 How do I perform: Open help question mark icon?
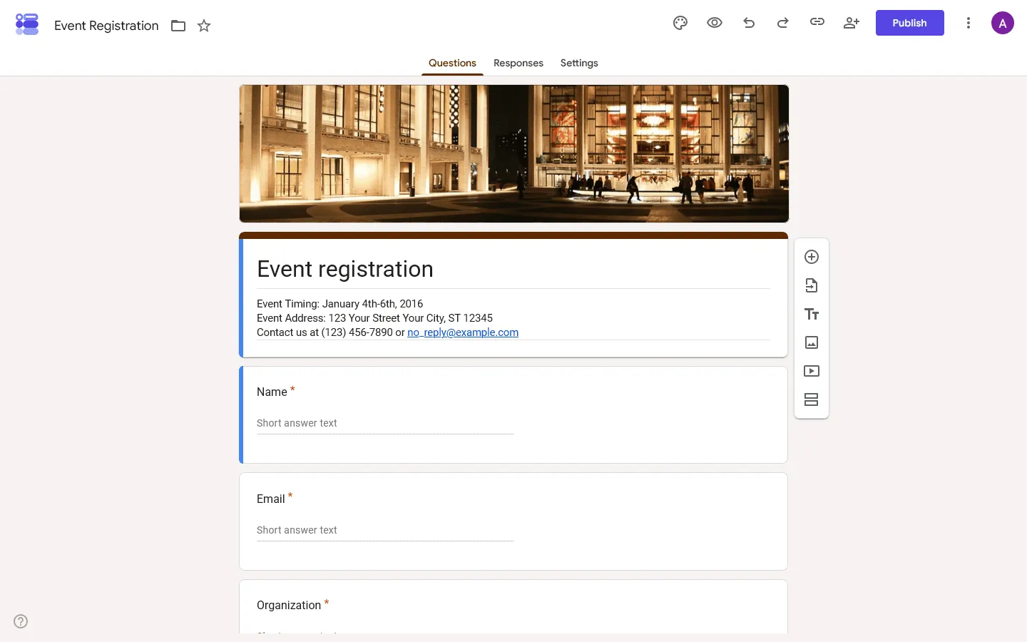(21, 621)
